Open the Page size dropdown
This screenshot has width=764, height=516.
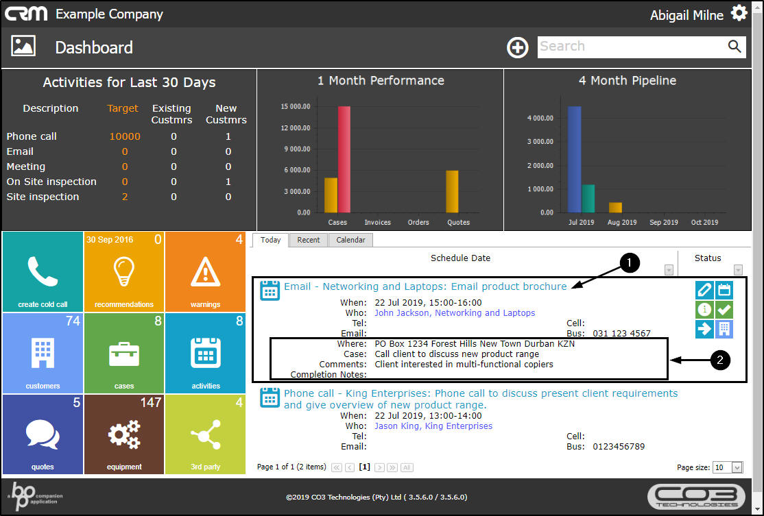(737, 467)
